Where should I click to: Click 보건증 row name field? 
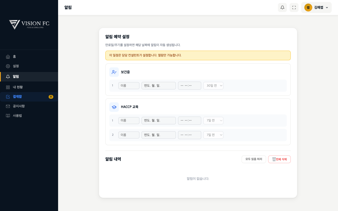pyautogui.click(x=129, y=86)
